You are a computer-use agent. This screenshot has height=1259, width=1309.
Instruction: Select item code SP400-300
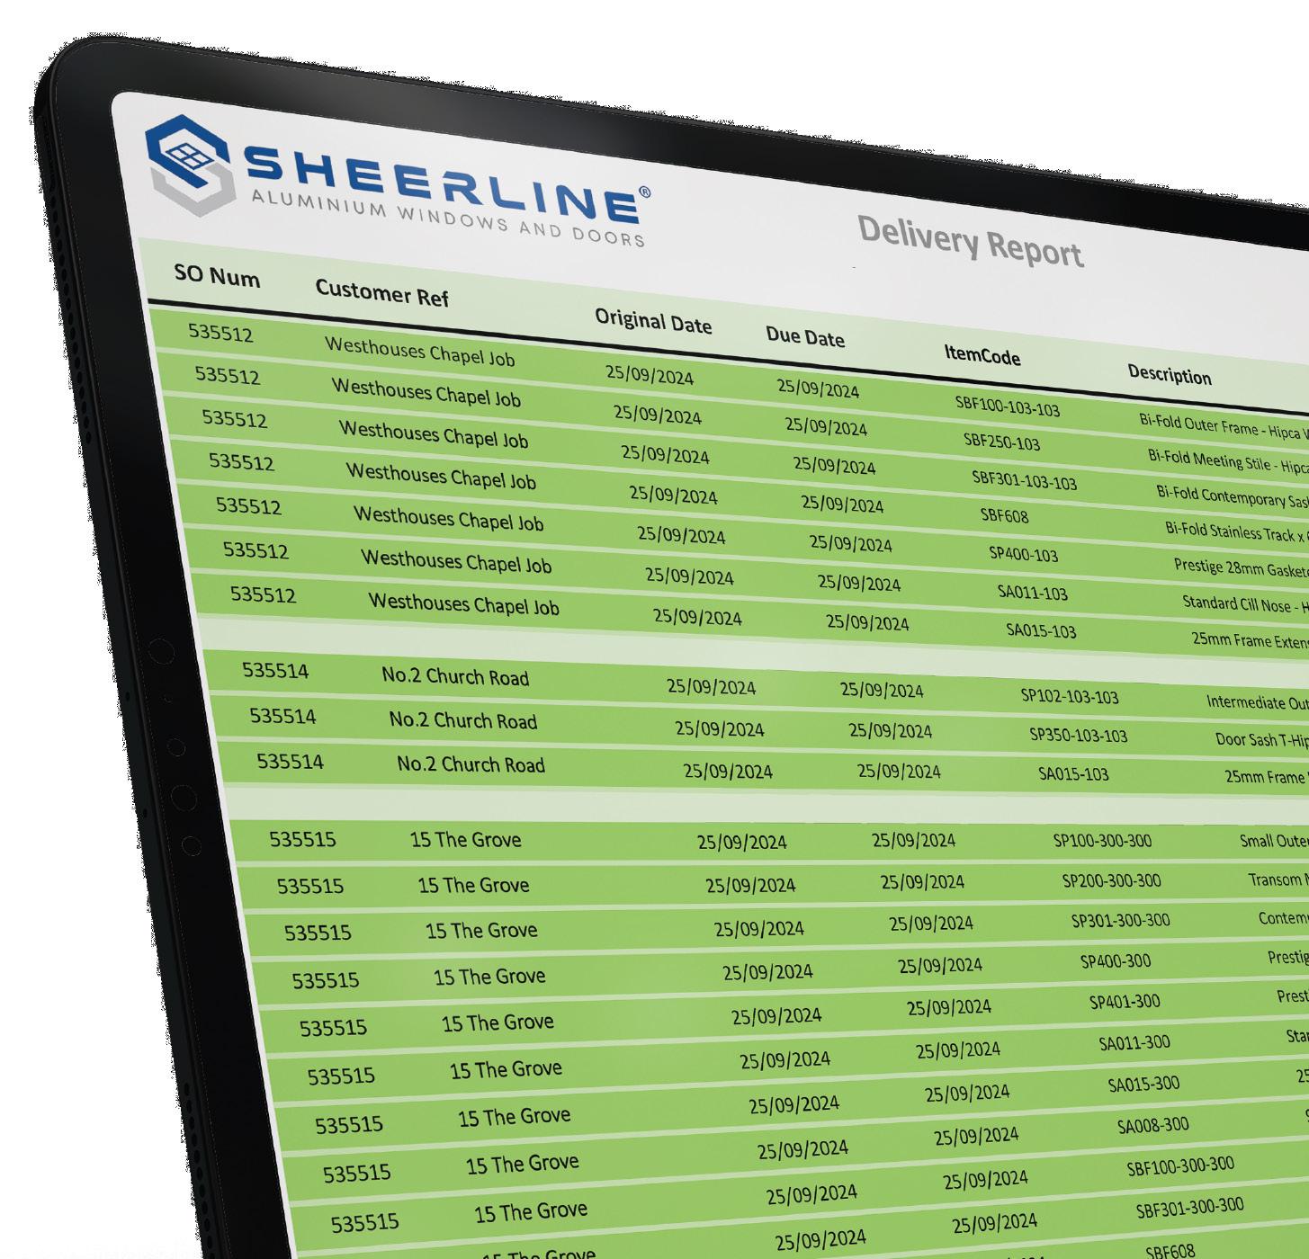pos(1116,961)
